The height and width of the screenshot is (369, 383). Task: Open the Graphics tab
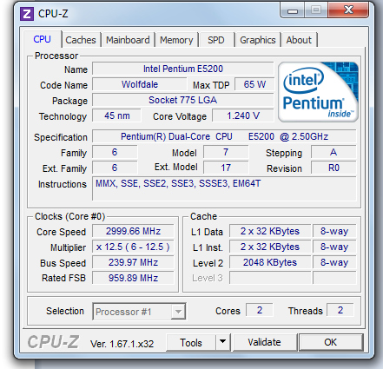point(258,40)
